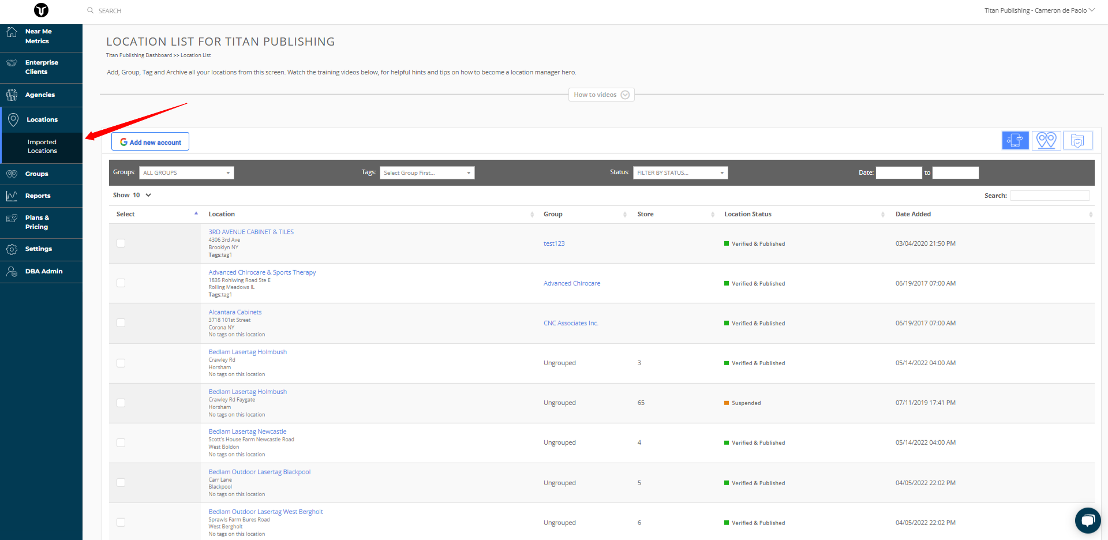Click the Add new account button

[x=150, y=142]
